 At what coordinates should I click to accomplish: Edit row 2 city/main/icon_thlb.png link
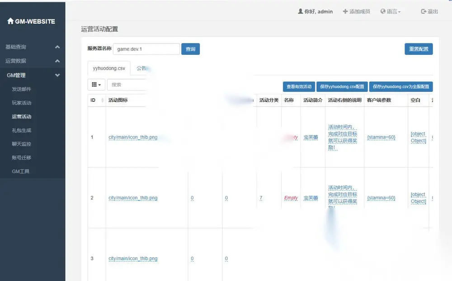pos(133,198)
